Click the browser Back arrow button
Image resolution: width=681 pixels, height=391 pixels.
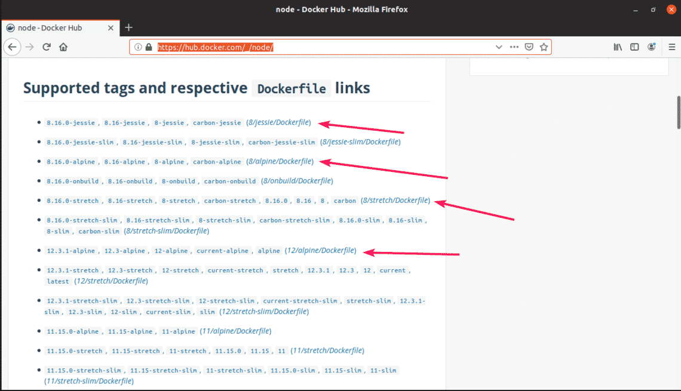point(13,47)
